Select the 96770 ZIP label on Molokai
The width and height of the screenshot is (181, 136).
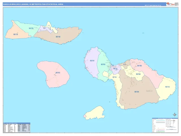click(16, 35)
